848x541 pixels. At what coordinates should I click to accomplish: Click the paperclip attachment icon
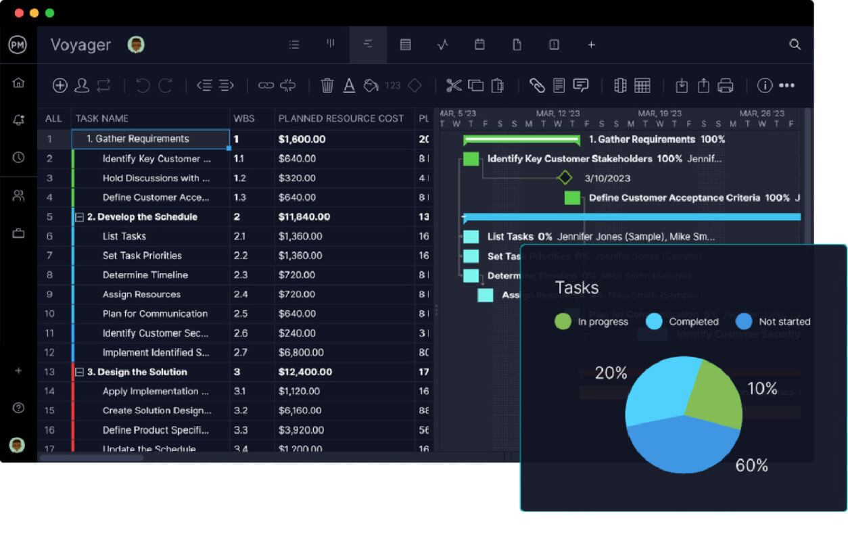click(x=537, y=85)
